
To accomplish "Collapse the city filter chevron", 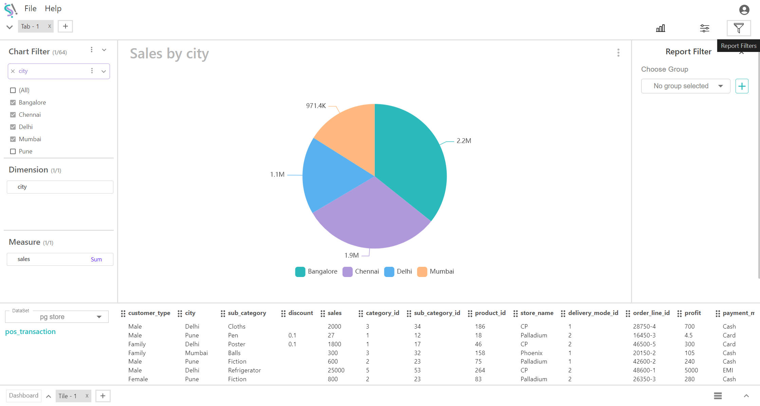I will click(104, 71).
